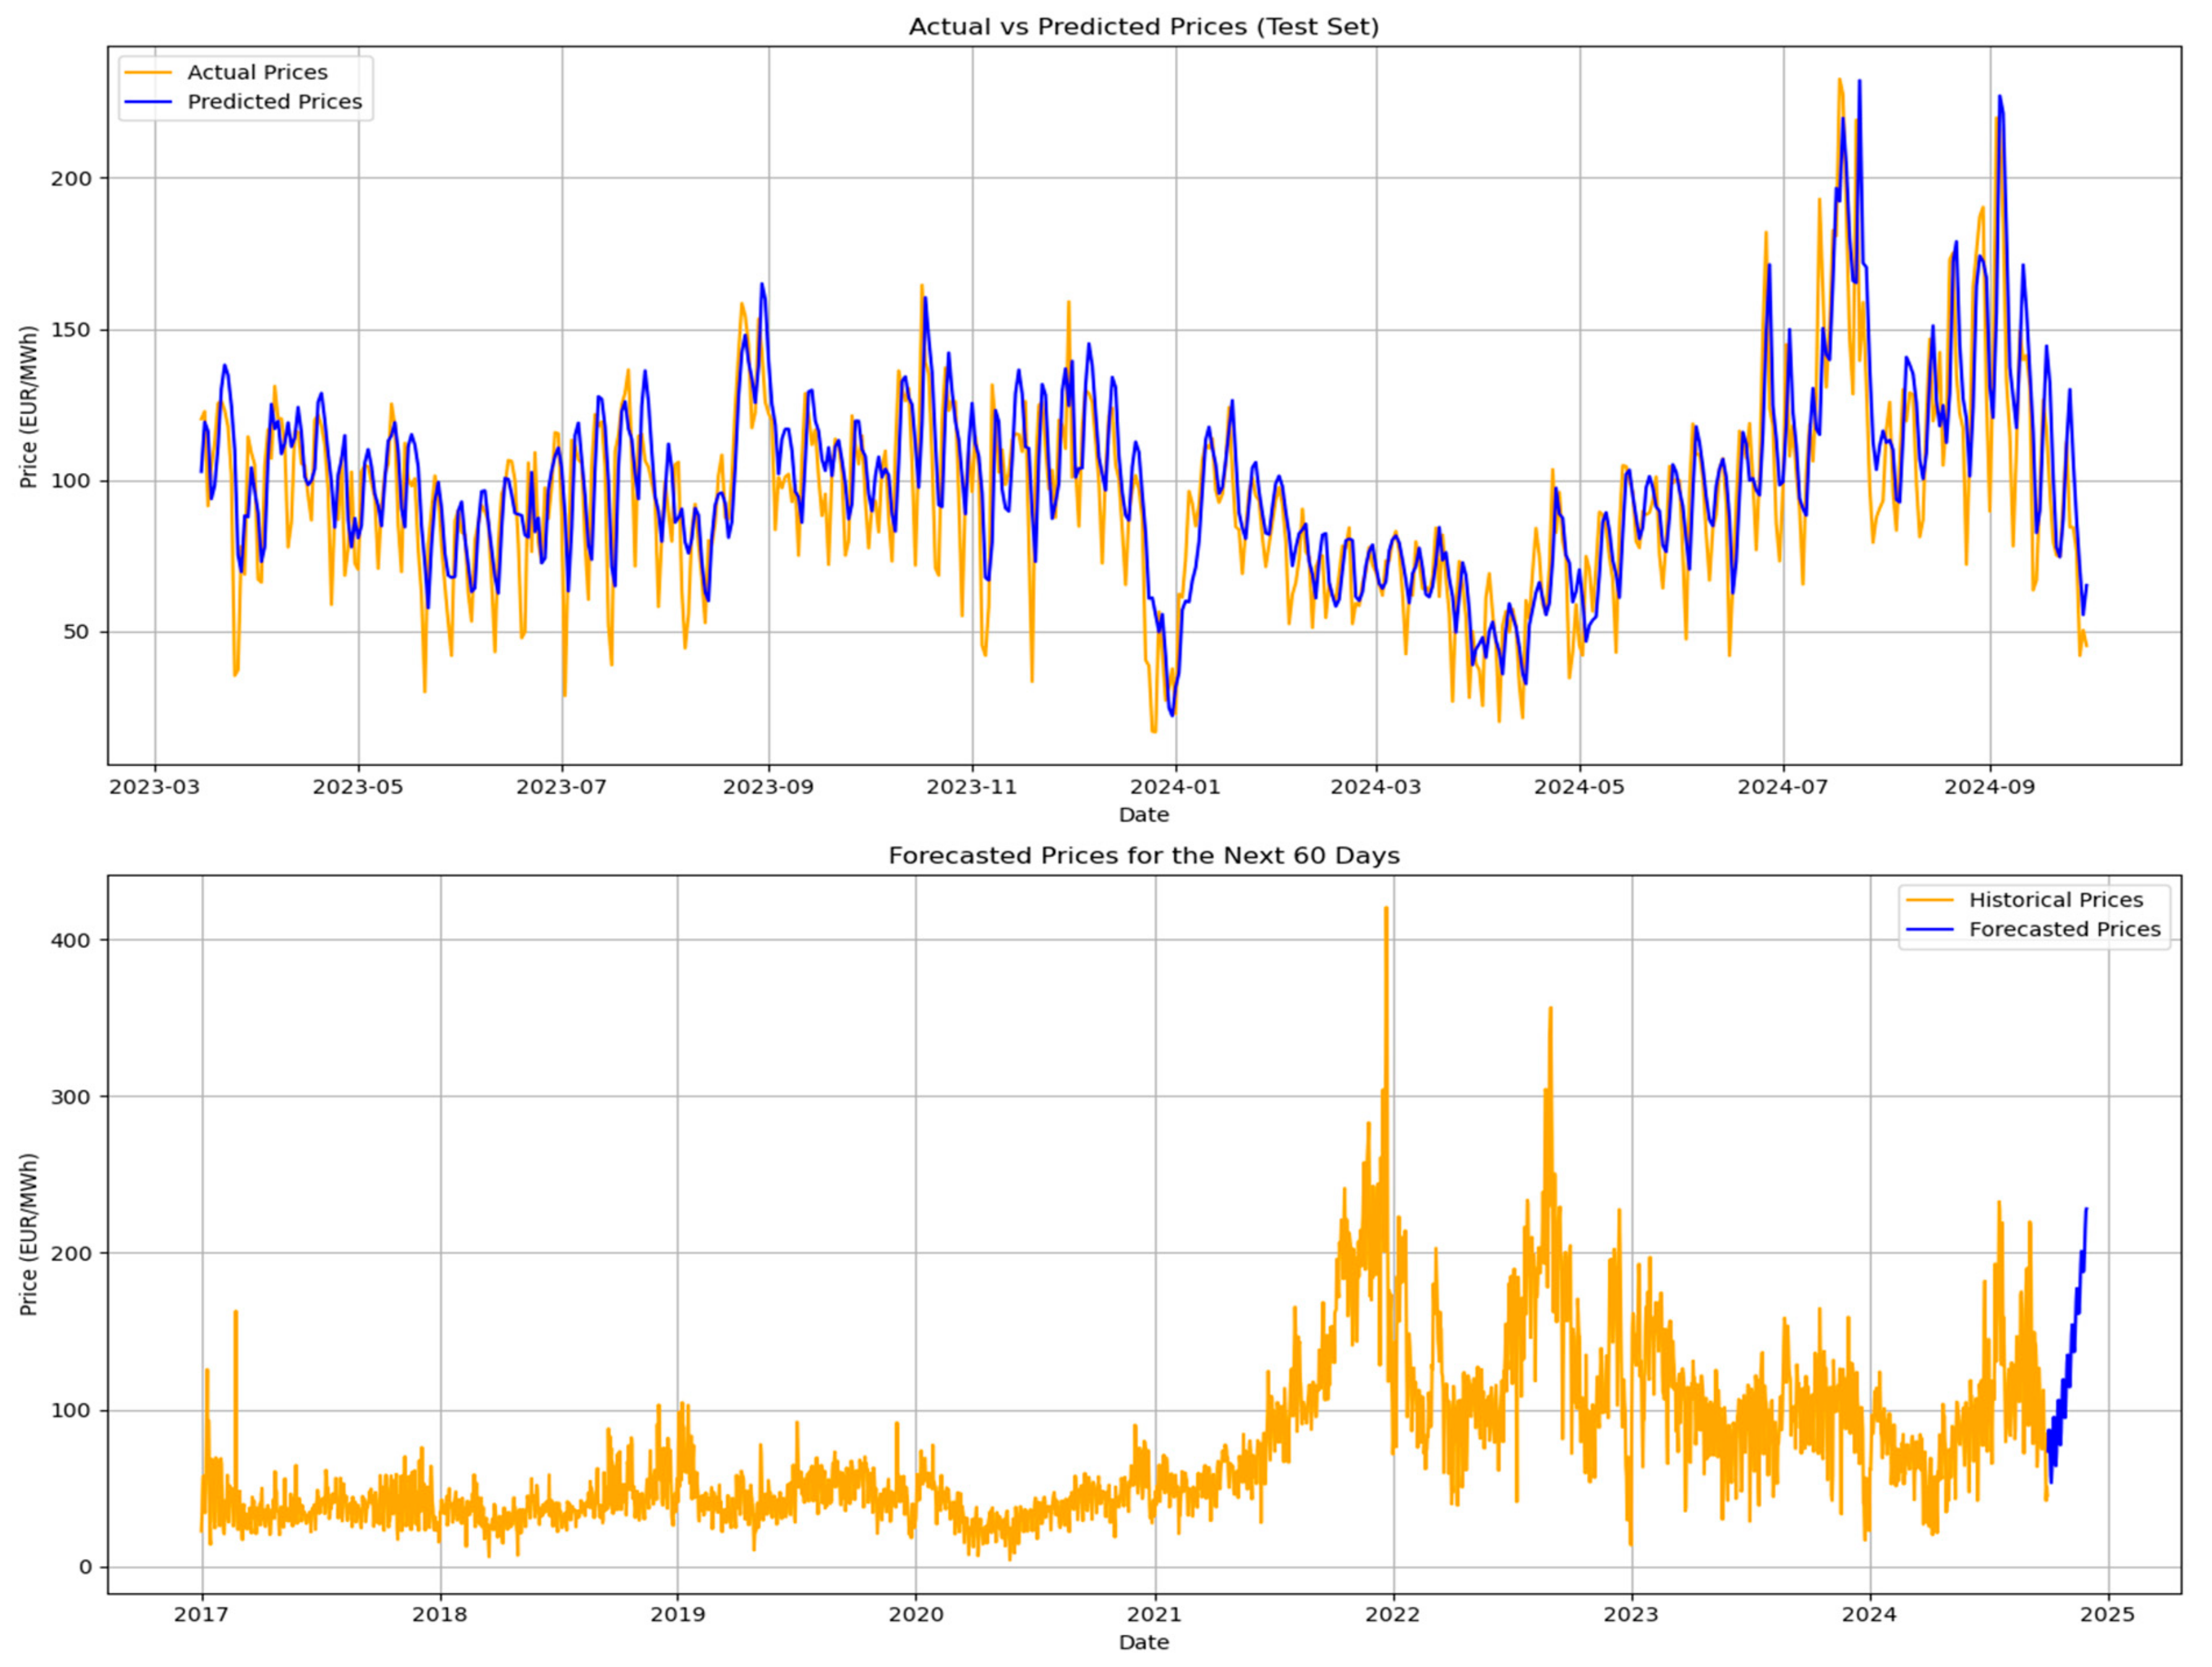
Task: Click the 'Actual vs Predicted Prices (Test Set)' title
Action: 1143,27
